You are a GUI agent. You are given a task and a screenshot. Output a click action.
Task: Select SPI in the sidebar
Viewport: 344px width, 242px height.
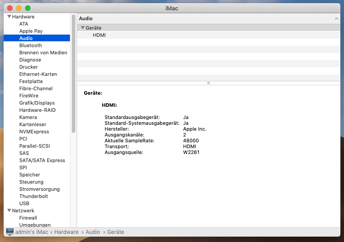[x=23, y=168]
